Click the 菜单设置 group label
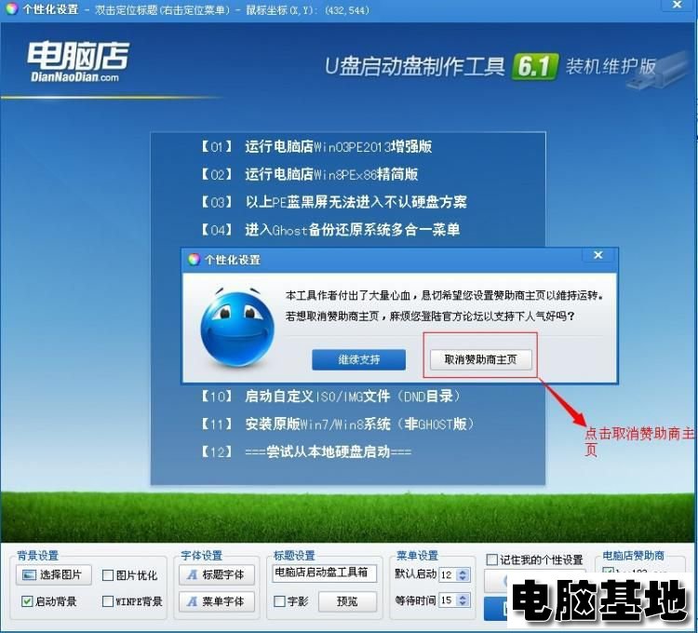 417,555
